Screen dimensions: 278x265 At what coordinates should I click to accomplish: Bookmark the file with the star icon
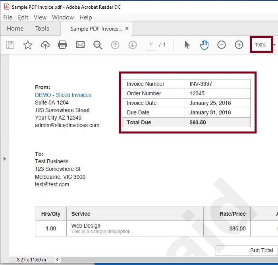[x=28, y=45]
